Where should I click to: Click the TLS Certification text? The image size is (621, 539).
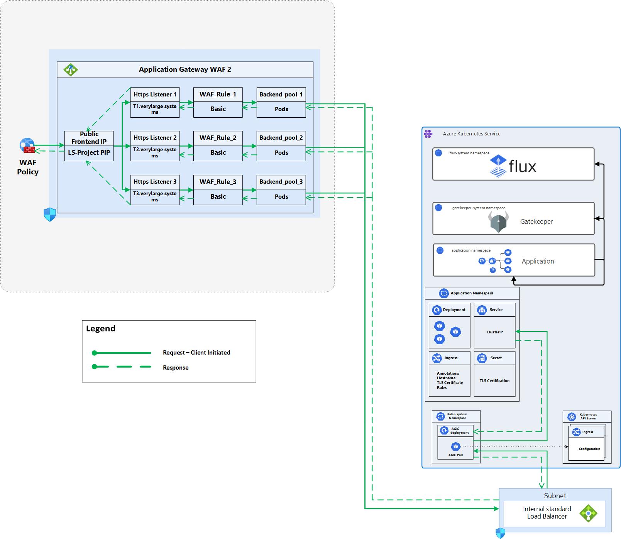494,381
